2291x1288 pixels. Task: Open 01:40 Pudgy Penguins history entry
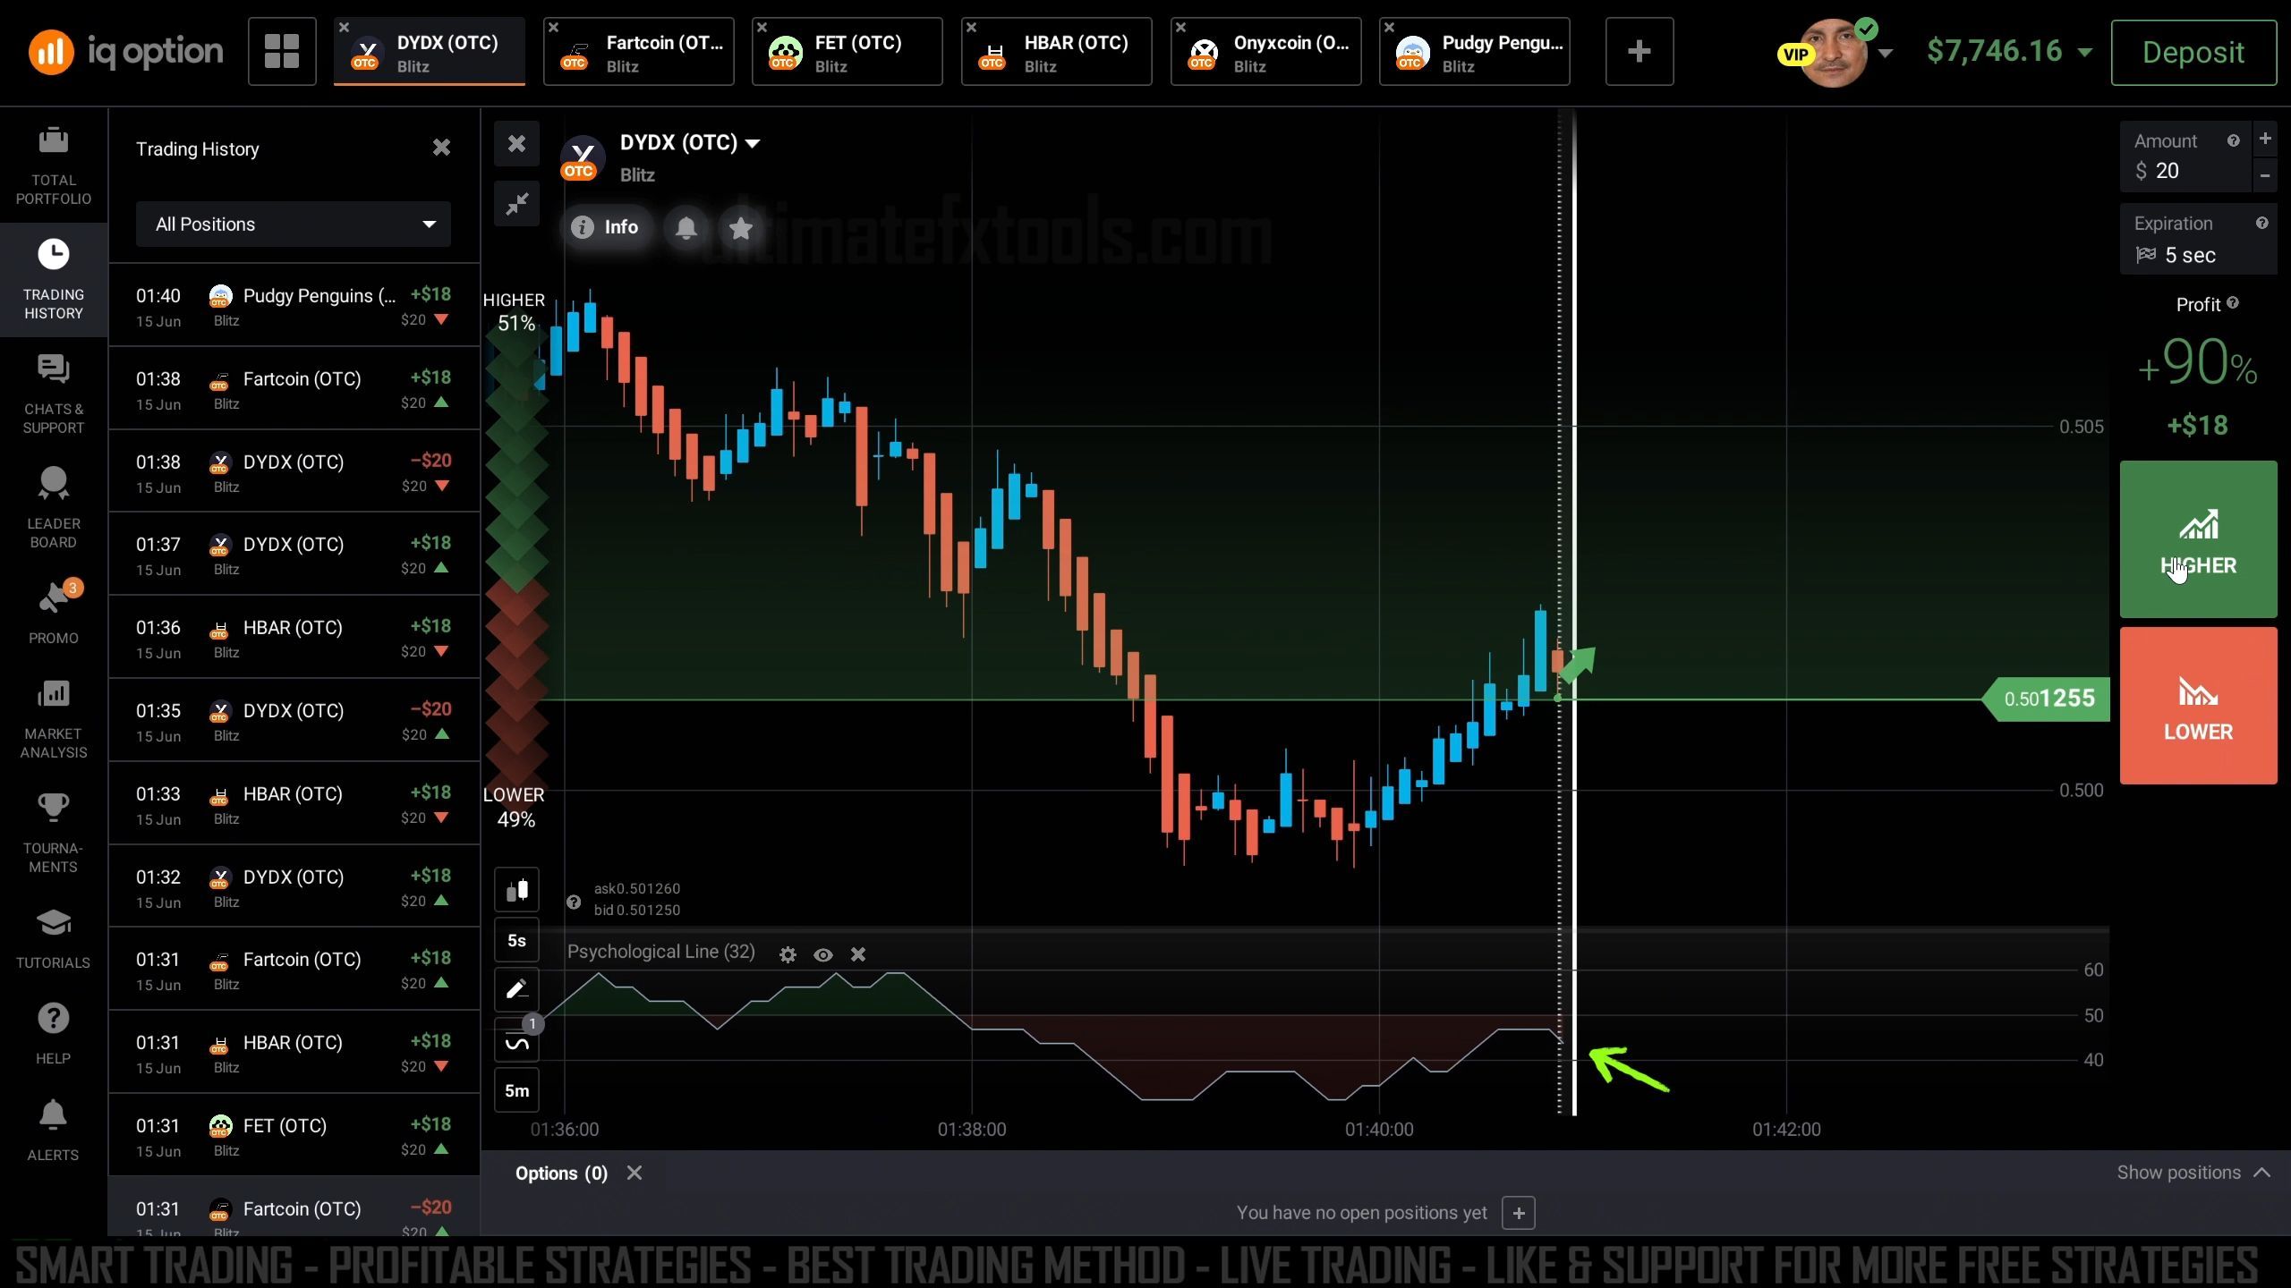pyautogui.click(x=294, y=305)
